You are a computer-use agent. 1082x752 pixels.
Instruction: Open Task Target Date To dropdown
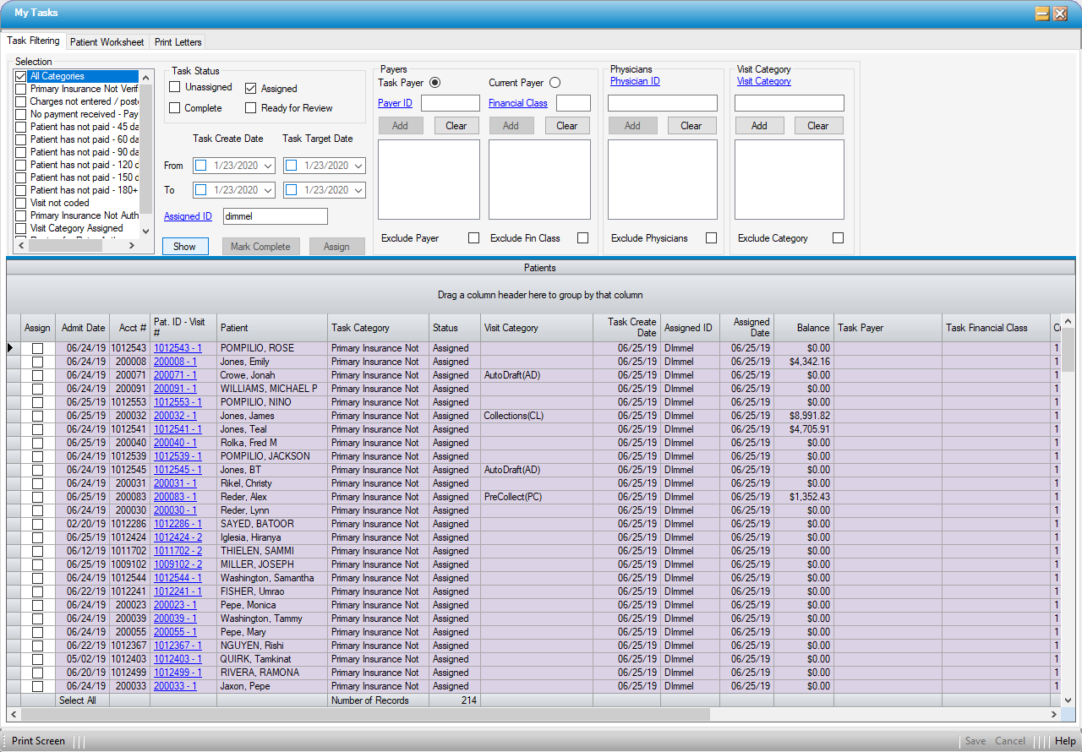pos(358,190)
